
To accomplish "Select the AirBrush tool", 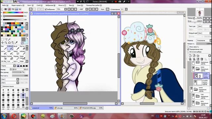I will tap(10, 48).
